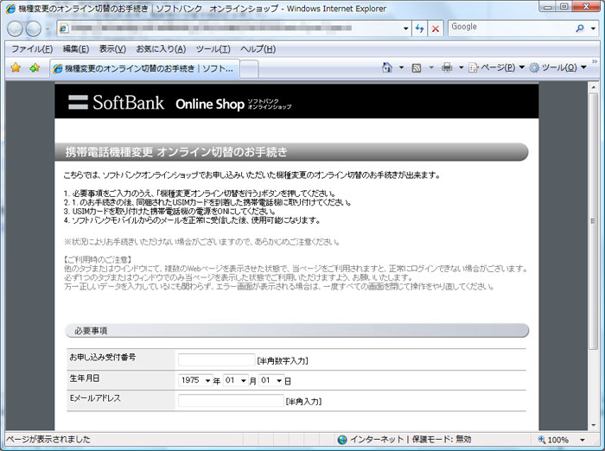Click the ページが表示されました status text
This screenshot has height=451, width=605.
48,440
